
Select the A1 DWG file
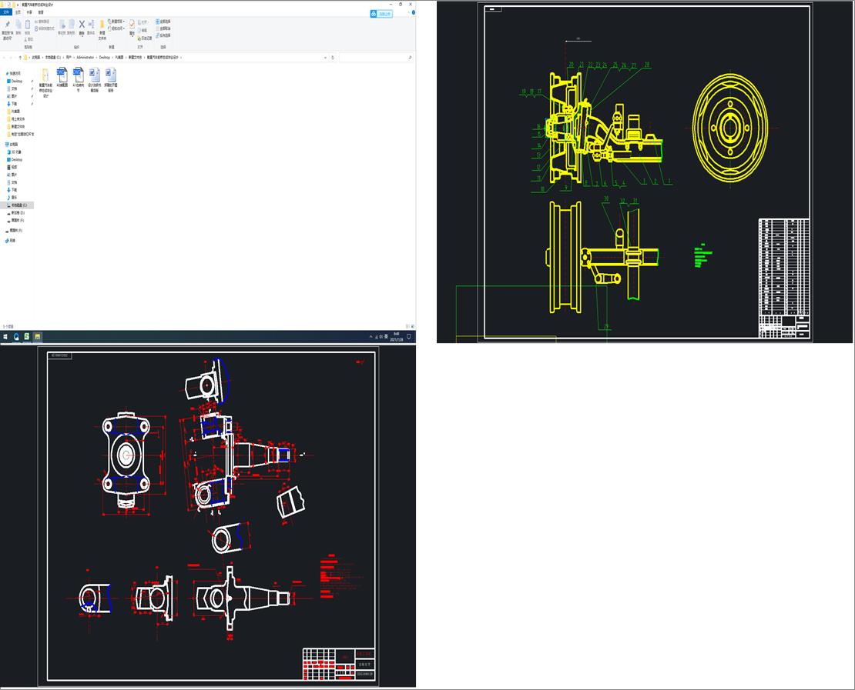coord(78,79)
